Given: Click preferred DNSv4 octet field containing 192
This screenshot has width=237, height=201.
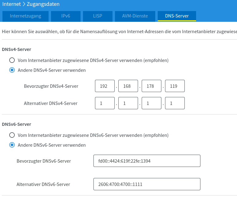Looking at the screenshot, I should coord(105,86).
